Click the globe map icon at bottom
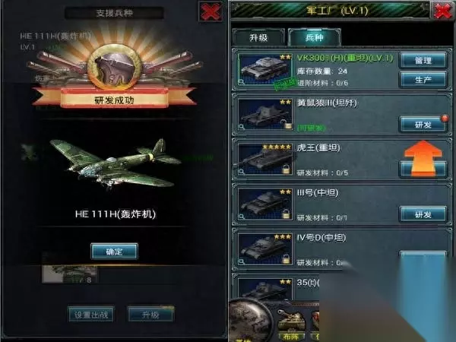 click(251, 321)
